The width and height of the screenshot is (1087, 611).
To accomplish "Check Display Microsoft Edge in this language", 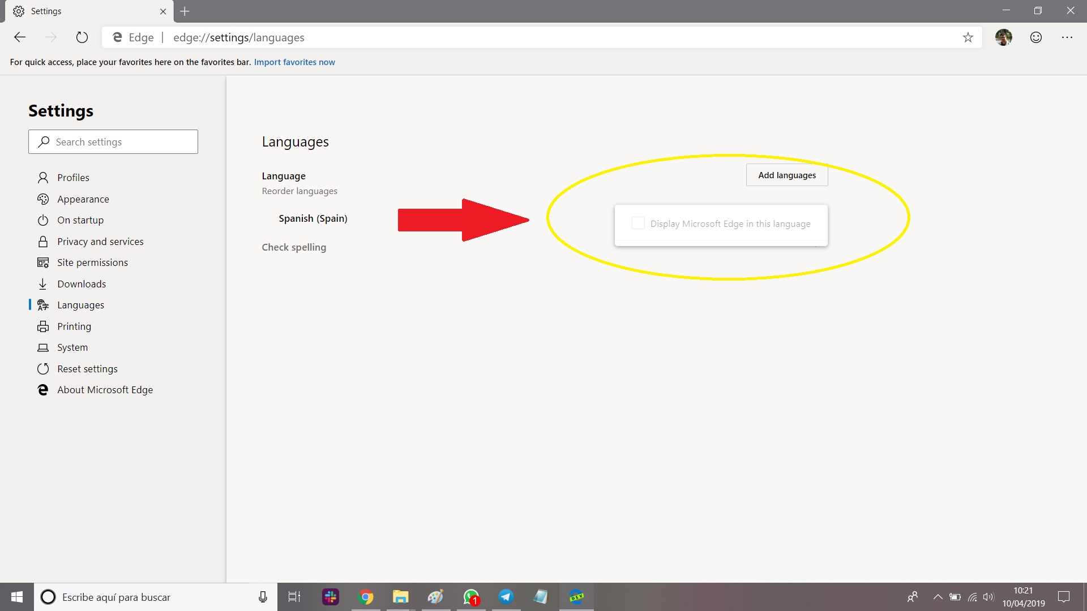I will (638, 223).
